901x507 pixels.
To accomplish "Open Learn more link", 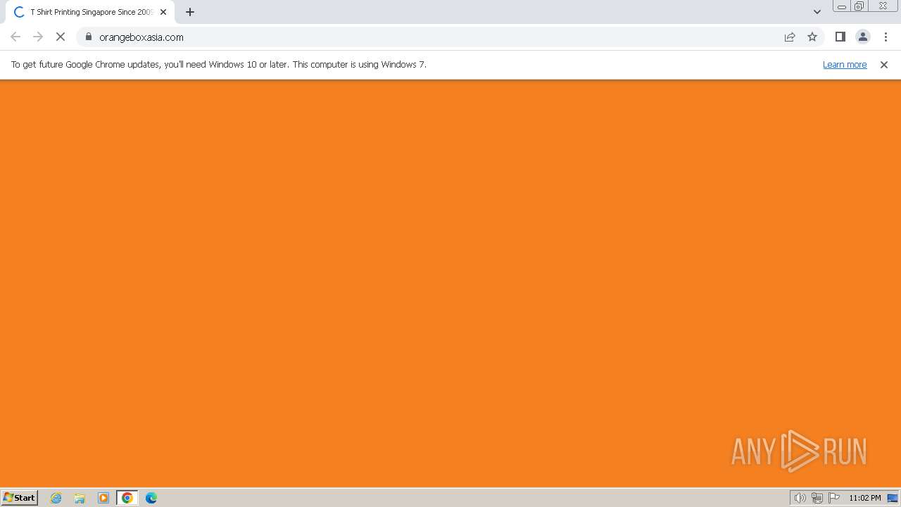I will pos(845,64).
